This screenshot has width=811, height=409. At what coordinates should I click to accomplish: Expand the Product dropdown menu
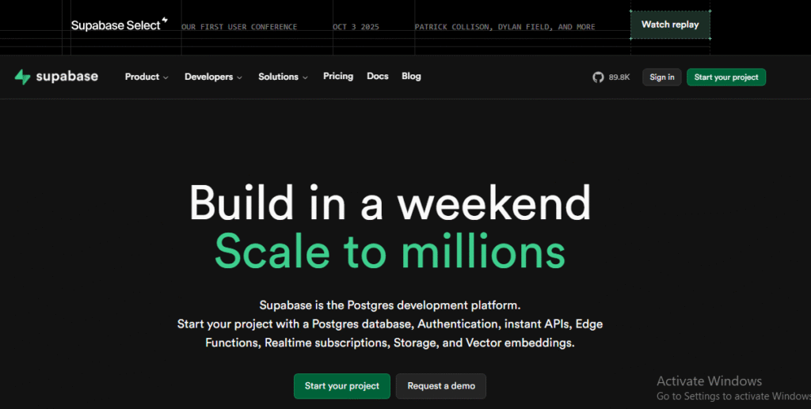point(147,77)
